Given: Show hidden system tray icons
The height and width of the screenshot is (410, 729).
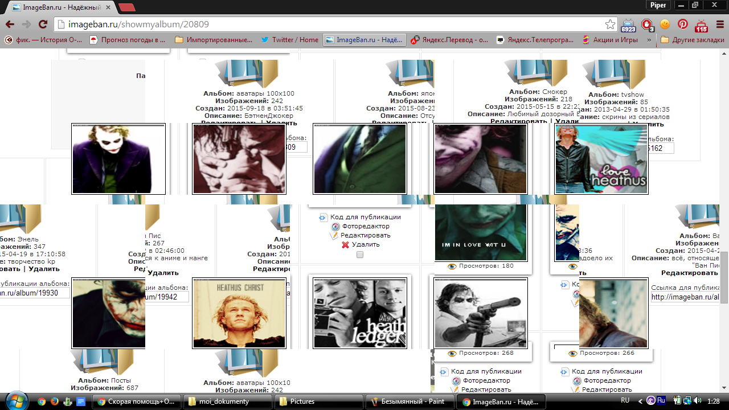Looking at the screenshot, I should click(640, 401).
